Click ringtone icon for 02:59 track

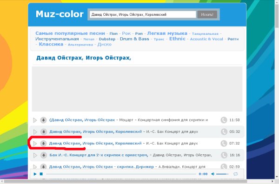(224, 166)
